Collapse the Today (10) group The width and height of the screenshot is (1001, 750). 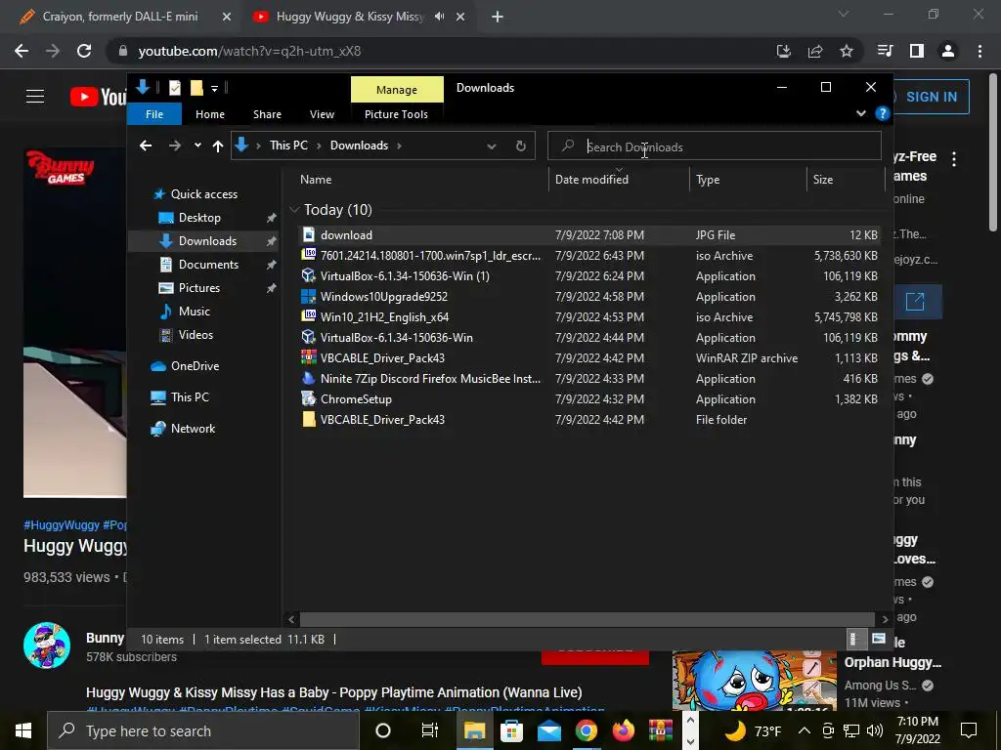pyautogui.click(x=294, y=209)
